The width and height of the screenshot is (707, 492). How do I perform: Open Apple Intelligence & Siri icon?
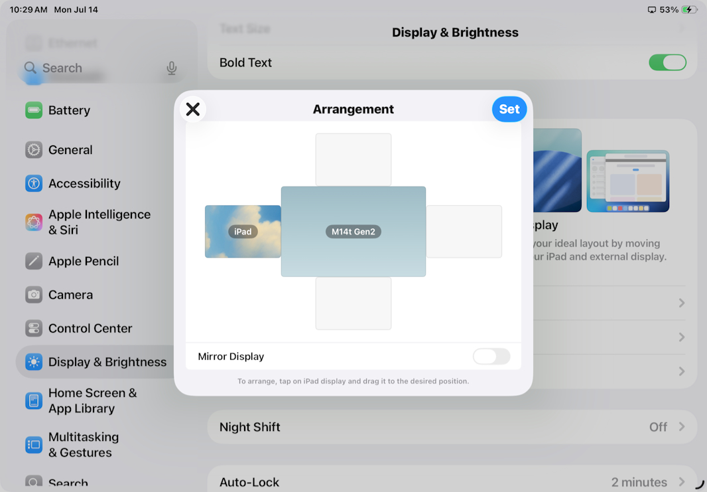(x=34, y=222)
